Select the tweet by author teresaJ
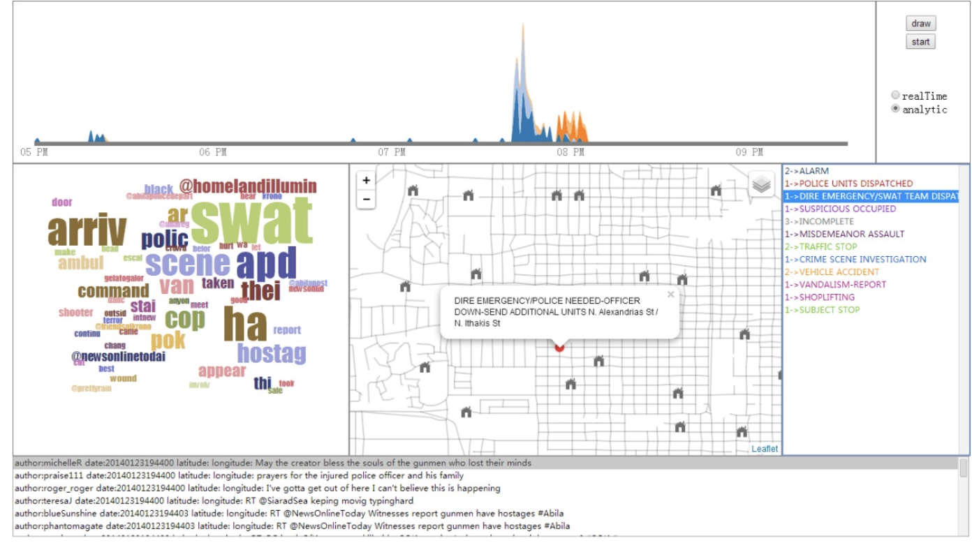The height and width of the screenshot is (543, 972). coord(485,500)
